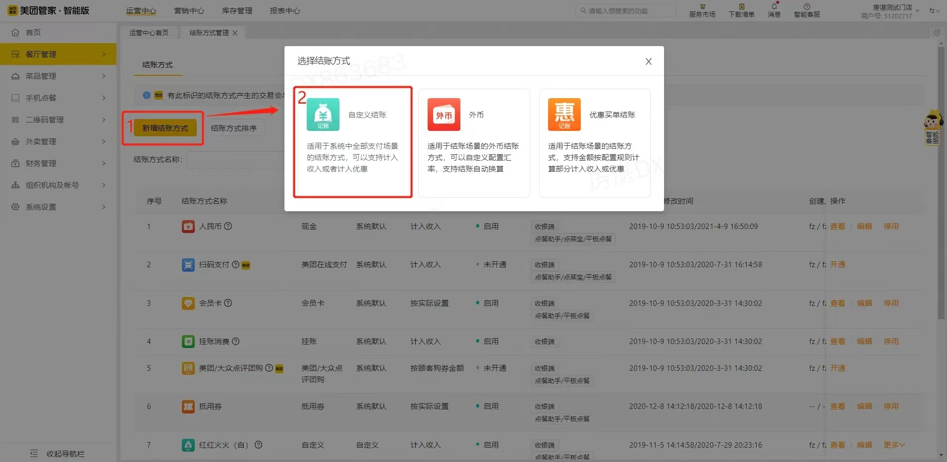The image size is (947, 462).
Task: Click the 新增结账方式 button
Action: point(165,128)
